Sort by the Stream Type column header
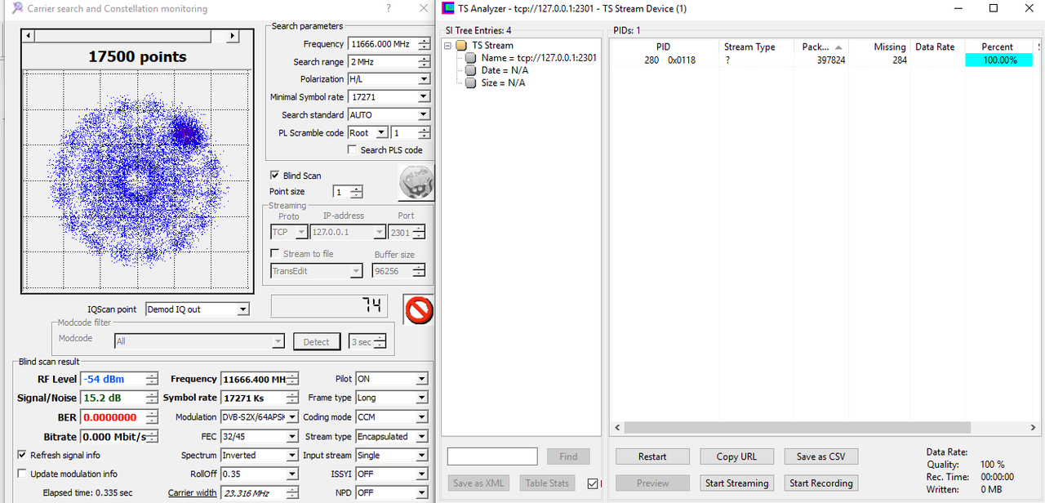The width and height of the screenshot is (1045, 503). 756,47
